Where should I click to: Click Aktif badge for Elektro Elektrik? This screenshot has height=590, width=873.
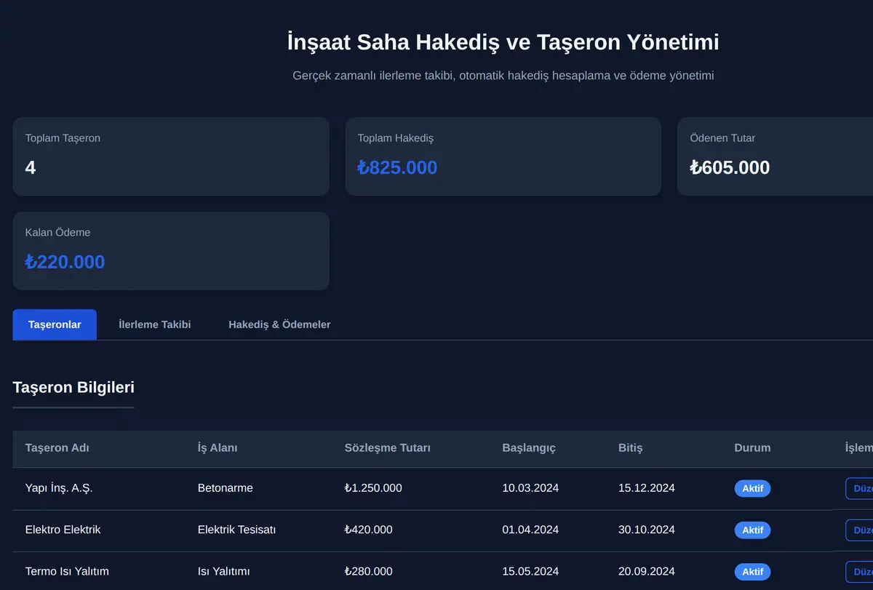coord(752,530)
